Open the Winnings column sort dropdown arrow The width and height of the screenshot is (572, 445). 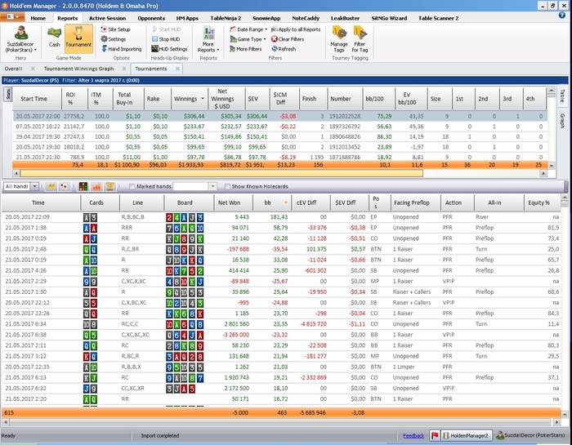click(x=203, y=99)
